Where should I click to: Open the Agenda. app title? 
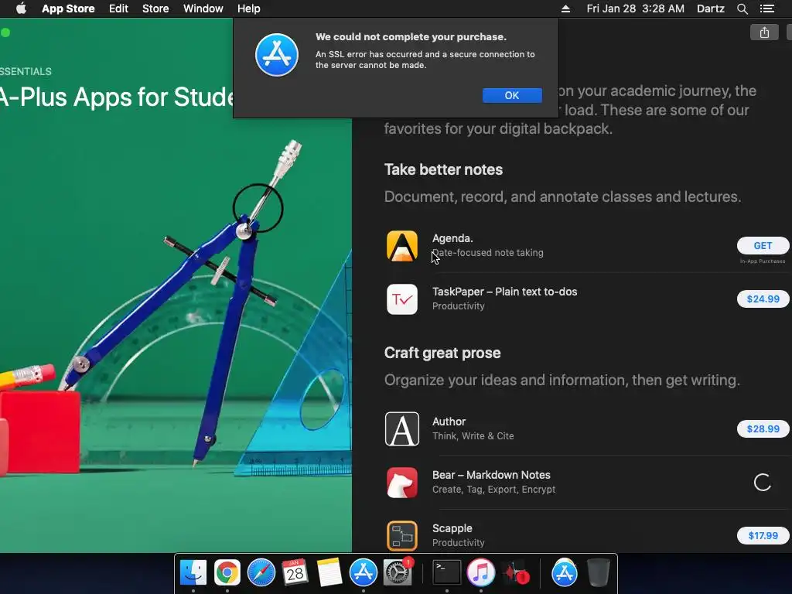452,238
